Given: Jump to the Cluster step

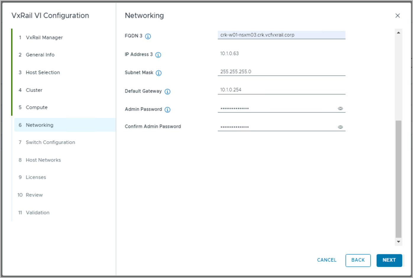Looking at the screenshot, I should click(34, 90).
